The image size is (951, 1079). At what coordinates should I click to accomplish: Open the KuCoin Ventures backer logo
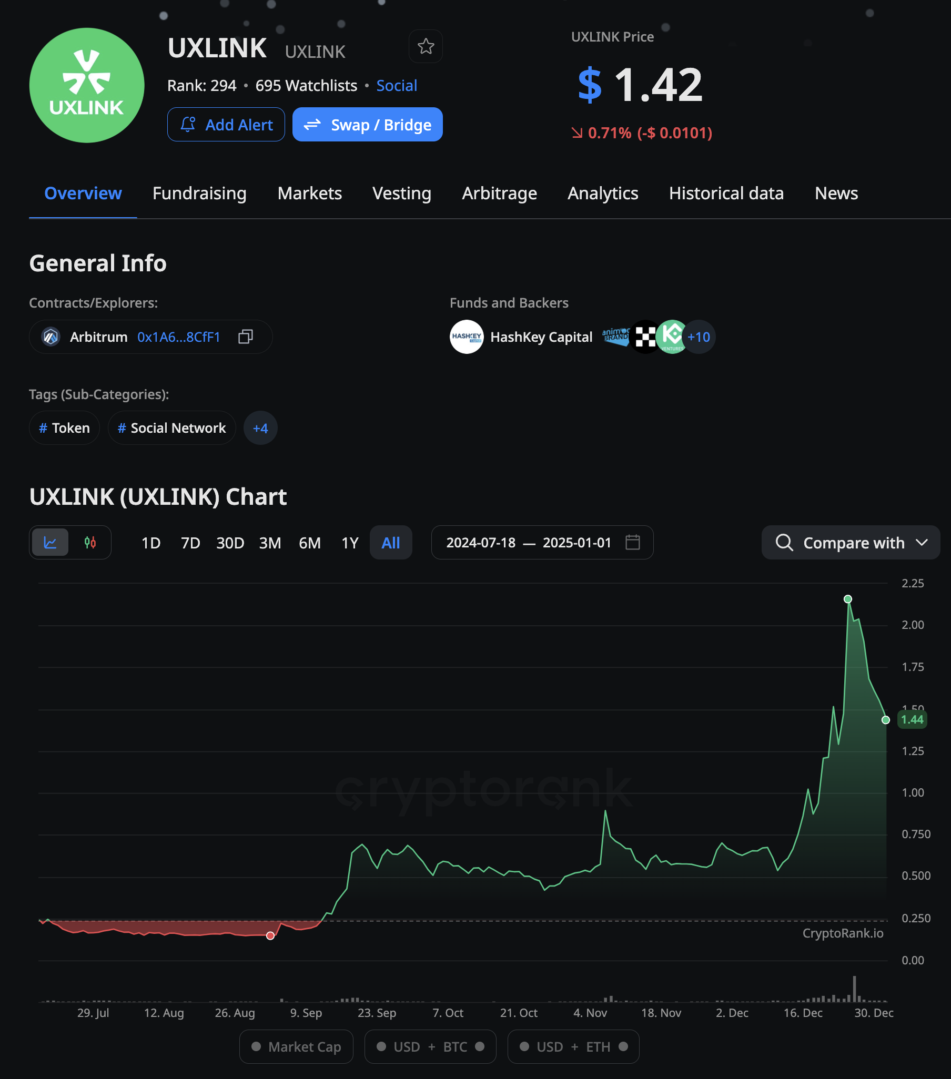[x=672, y=337]
